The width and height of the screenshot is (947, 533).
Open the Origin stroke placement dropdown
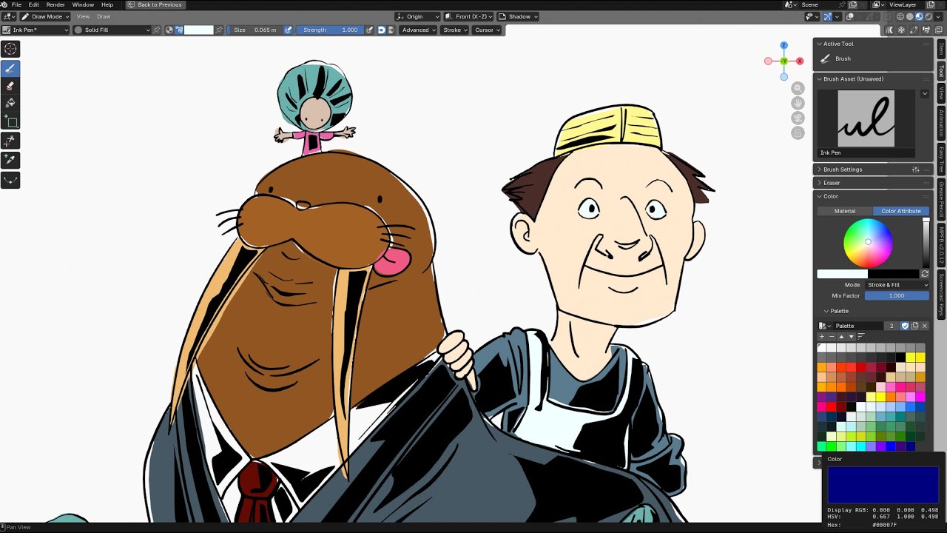click(418, 16)
